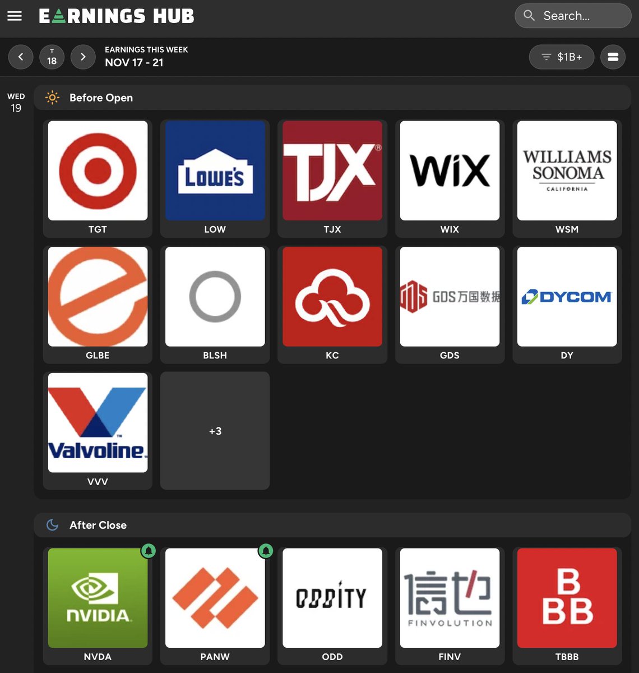Open the hamburger menu
Screen dimensions: 639x673
coord(15,16)
